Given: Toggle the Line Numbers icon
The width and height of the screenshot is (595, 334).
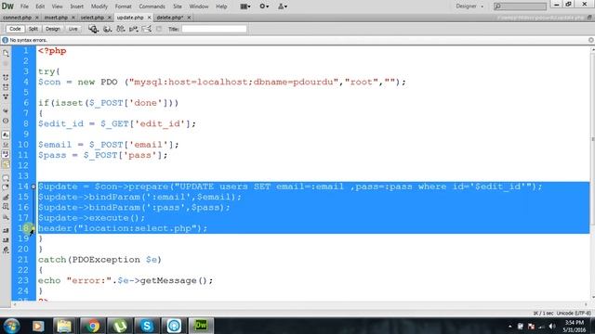Looking at the screenshot, I should tap(6, 135).
